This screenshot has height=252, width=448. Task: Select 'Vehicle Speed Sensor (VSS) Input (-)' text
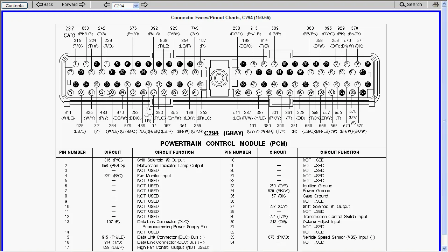tap(339, 237)
